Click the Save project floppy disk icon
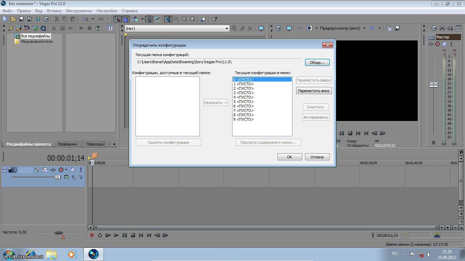The image size is (465, 261). (x=21, y=19)
